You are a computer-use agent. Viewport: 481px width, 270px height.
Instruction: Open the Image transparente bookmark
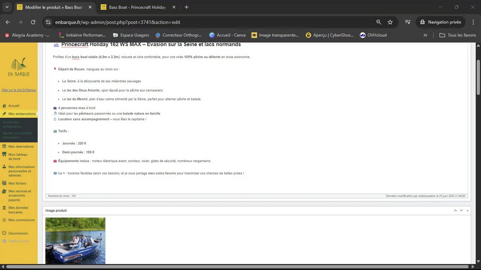[275, 35]
